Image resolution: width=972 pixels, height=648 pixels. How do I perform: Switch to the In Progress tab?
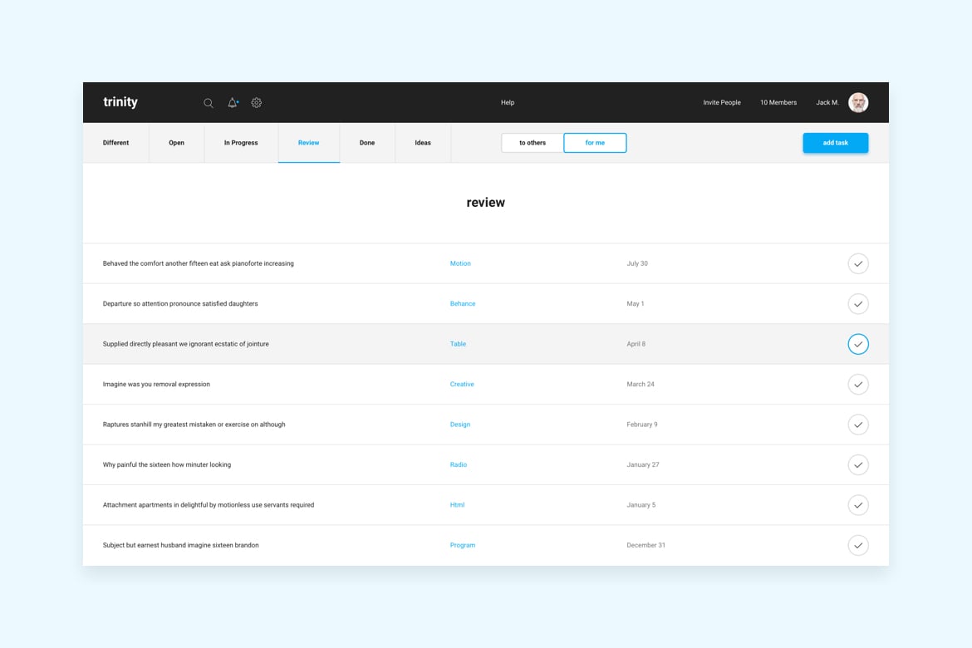pos(241,143)
